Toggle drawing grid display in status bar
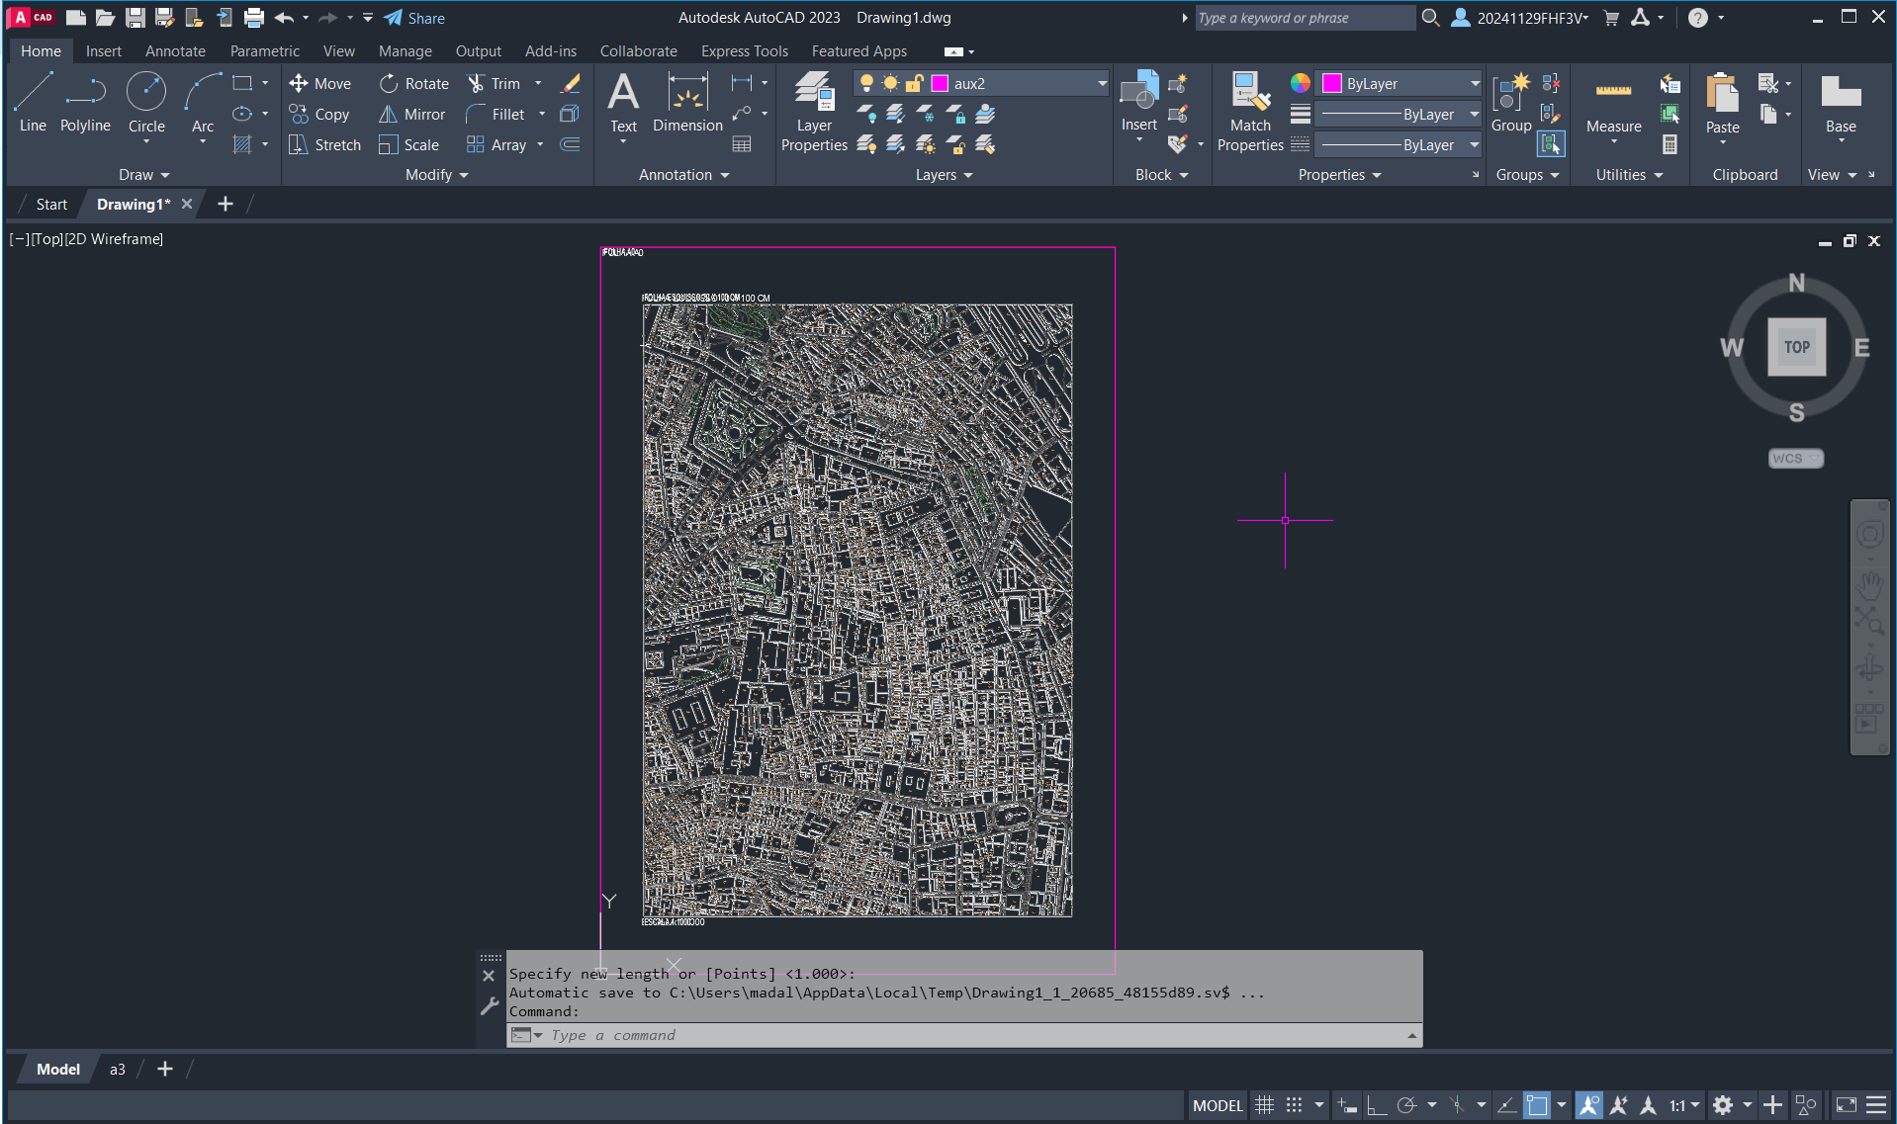Viewport: 1897px width, 1124px height. 1264,1105
